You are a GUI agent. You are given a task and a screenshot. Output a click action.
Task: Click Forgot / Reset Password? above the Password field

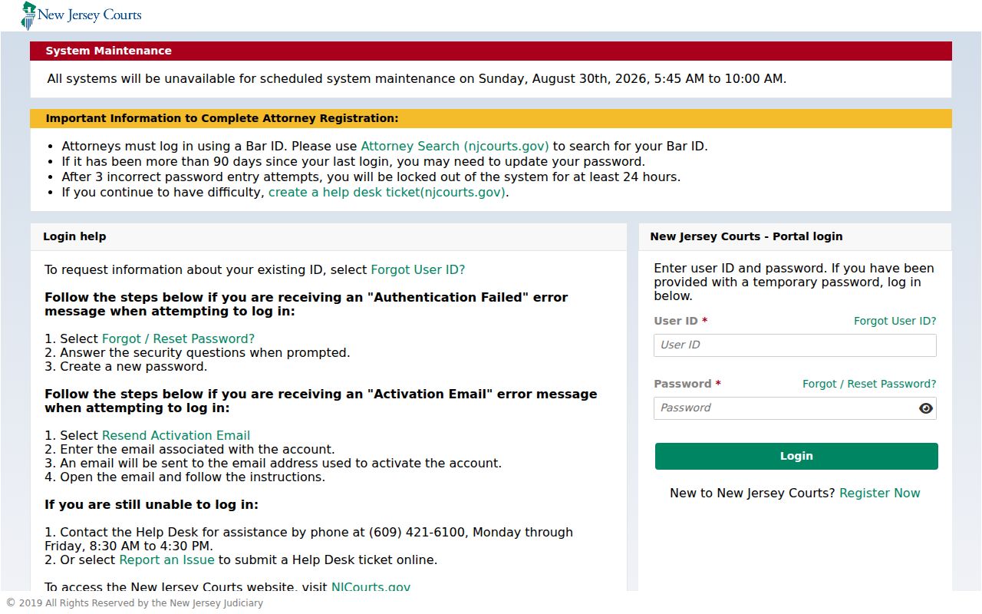(869, 384)
